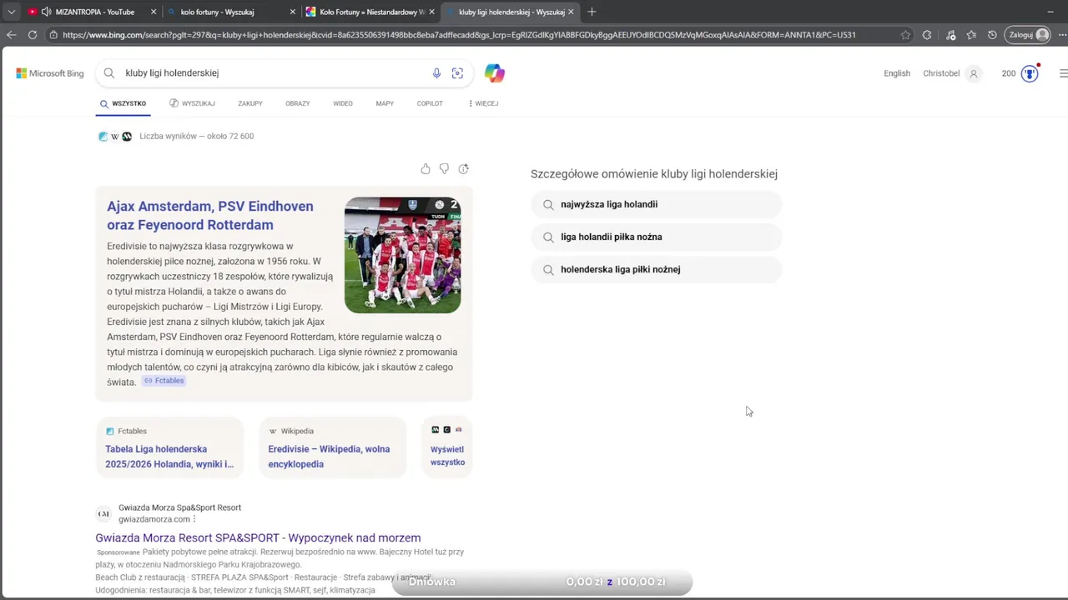Open visual search camera icon
The image size is (1068, 600).
pyautogui.click(x=457, y=73)
